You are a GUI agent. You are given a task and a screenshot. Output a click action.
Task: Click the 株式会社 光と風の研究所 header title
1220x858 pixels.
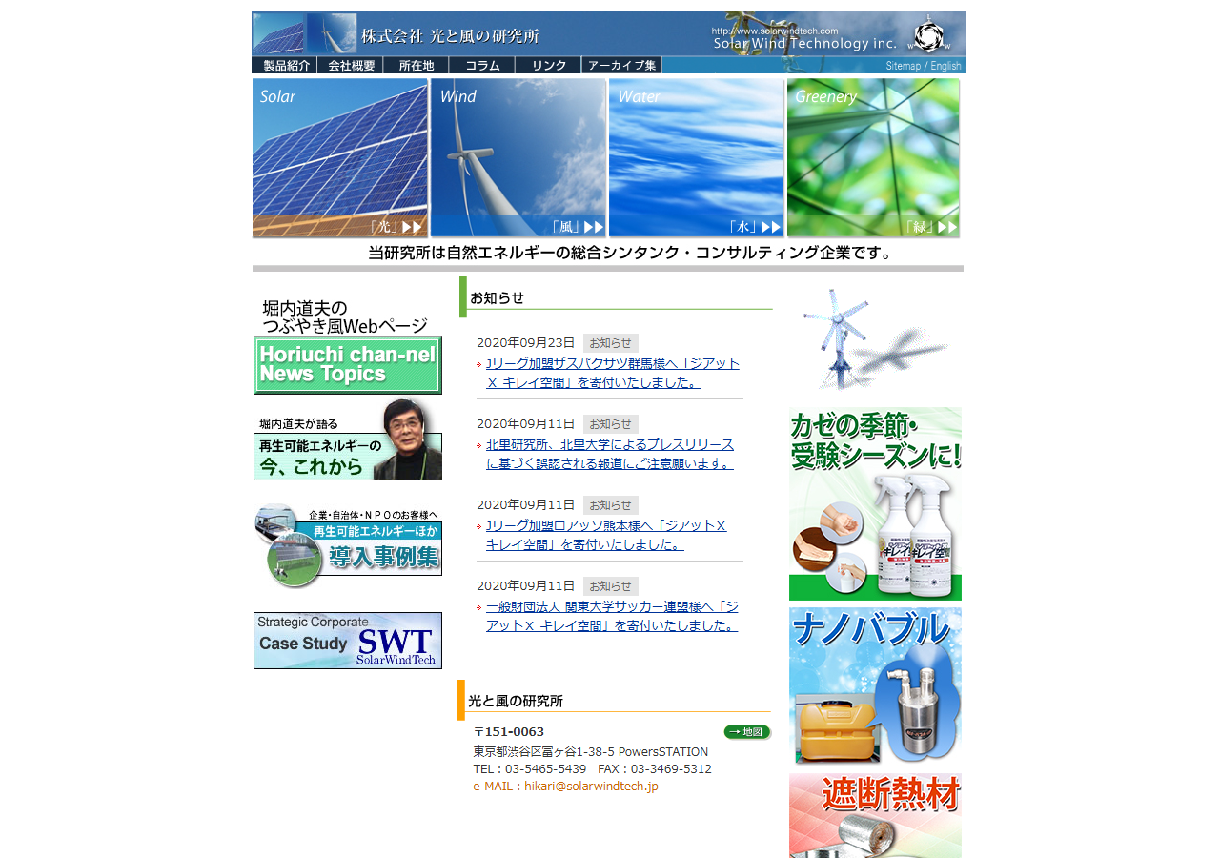point(450,36)
